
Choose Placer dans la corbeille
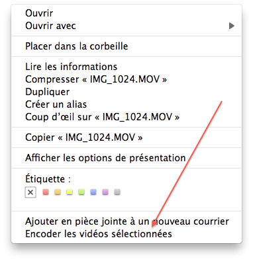[126, 46]
